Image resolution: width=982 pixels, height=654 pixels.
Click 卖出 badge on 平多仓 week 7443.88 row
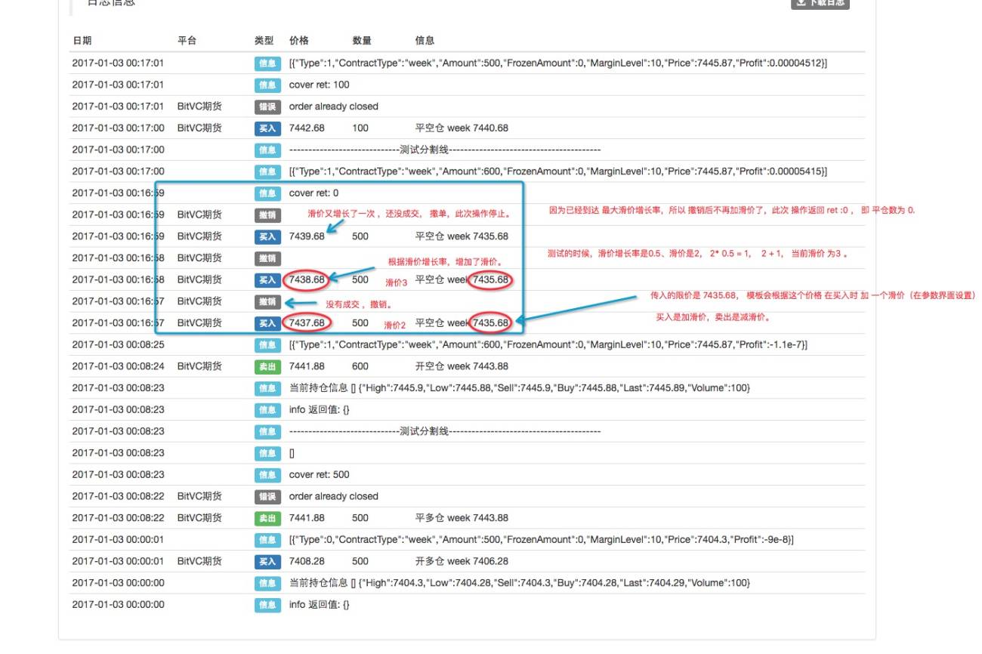(x=267, y=519)
